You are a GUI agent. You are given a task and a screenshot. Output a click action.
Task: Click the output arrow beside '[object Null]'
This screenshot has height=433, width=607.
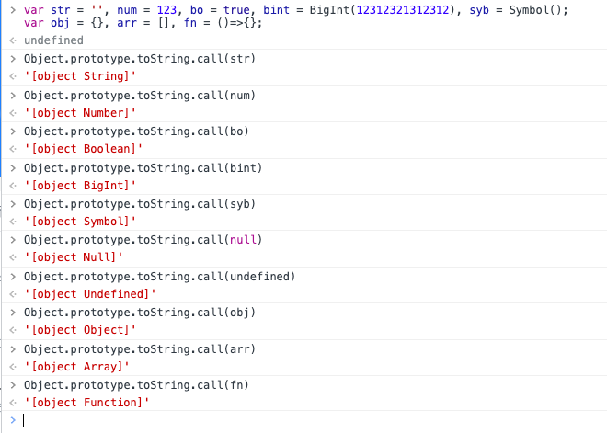click(x=11, y=257)
